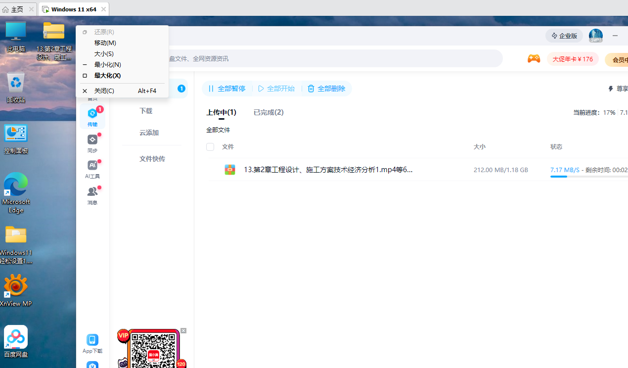This screenshot has width=628, height=368.
Task: Click the 大促年卡¥176 promotion button
Action: tap(572, 58)
